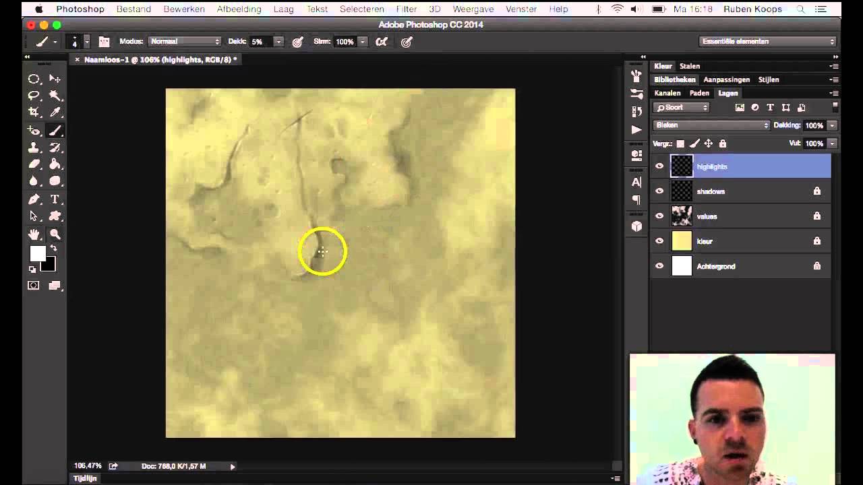
Task: Open the Strm flow slider arrow
Action: [363, 42]
